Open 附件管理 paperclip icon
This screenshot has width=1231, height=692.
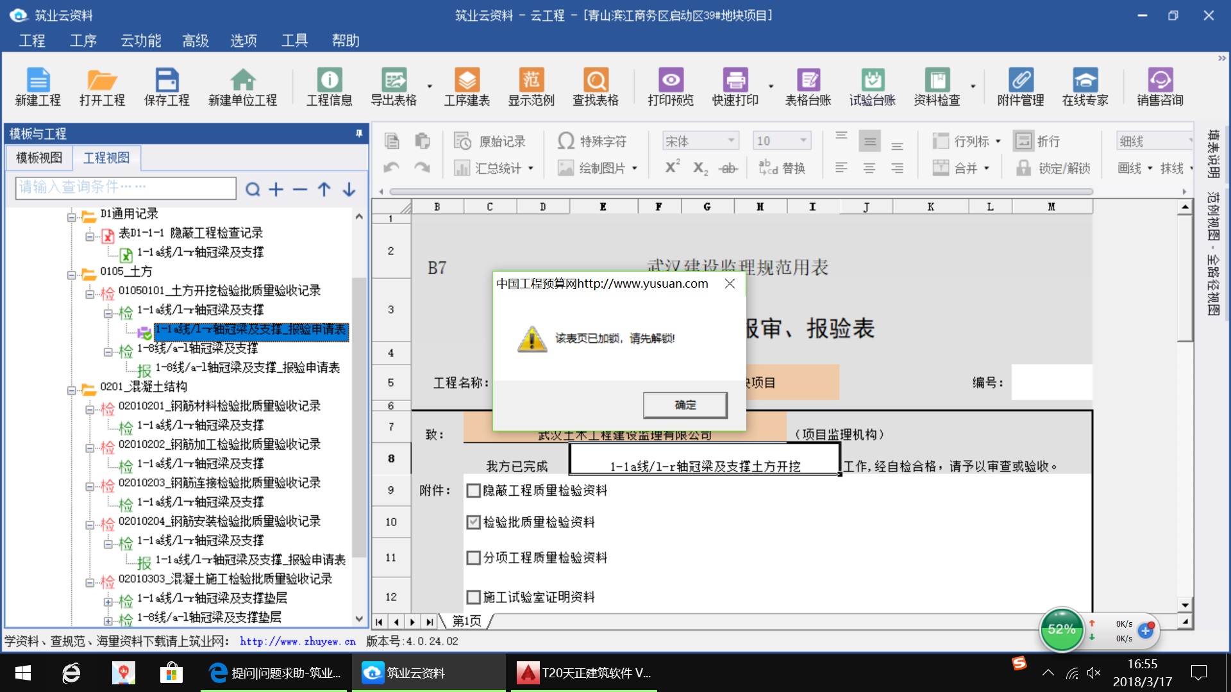coord(1020,86)
